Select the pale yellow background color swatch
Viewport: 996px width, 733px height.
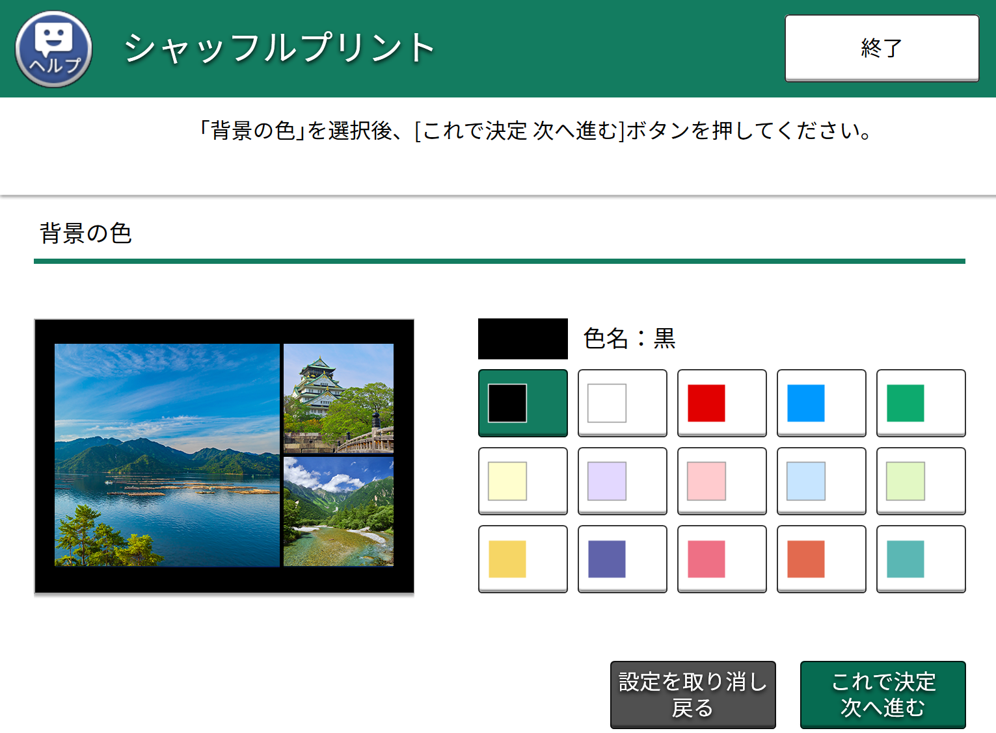tap(522, 481)
